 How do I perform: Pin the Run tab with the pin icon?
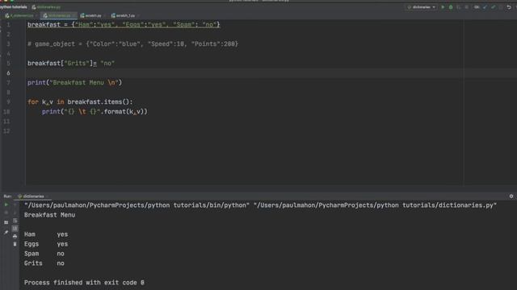[x=6, y=232]
